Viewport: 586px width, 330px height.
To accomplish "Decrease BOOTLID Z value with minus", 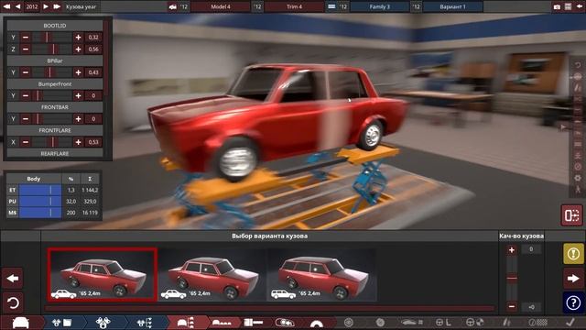I will [26, 49].
